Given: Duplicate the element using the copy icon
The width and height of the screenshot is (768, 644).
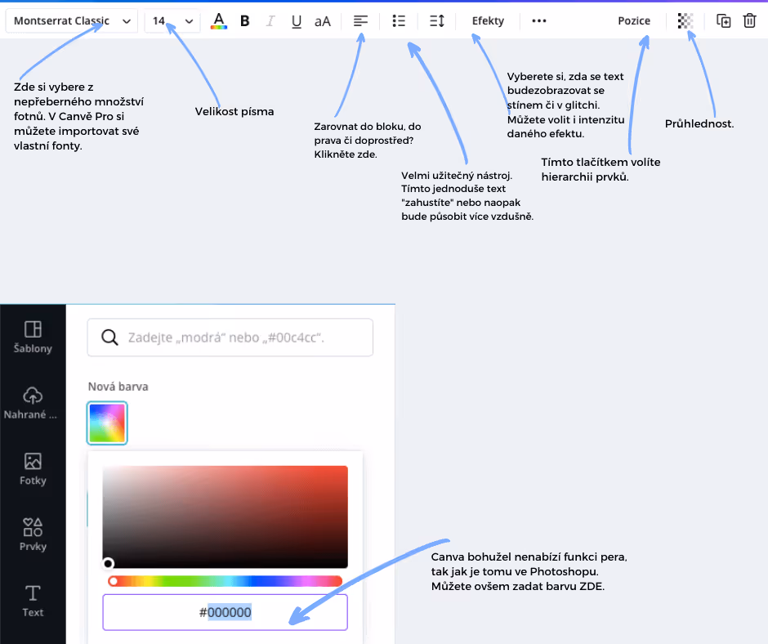Looking at the screenshot, I should (723, 20).
